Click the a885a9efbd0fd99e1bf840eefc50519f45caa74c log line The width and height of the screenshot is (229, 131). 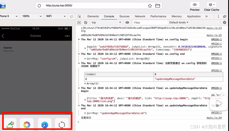tap(111, 35)
